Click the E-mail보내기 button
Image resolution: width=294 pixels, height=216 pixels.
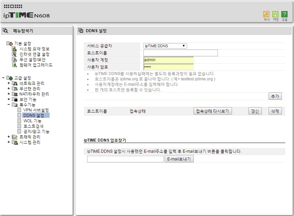tap(179, 159)
